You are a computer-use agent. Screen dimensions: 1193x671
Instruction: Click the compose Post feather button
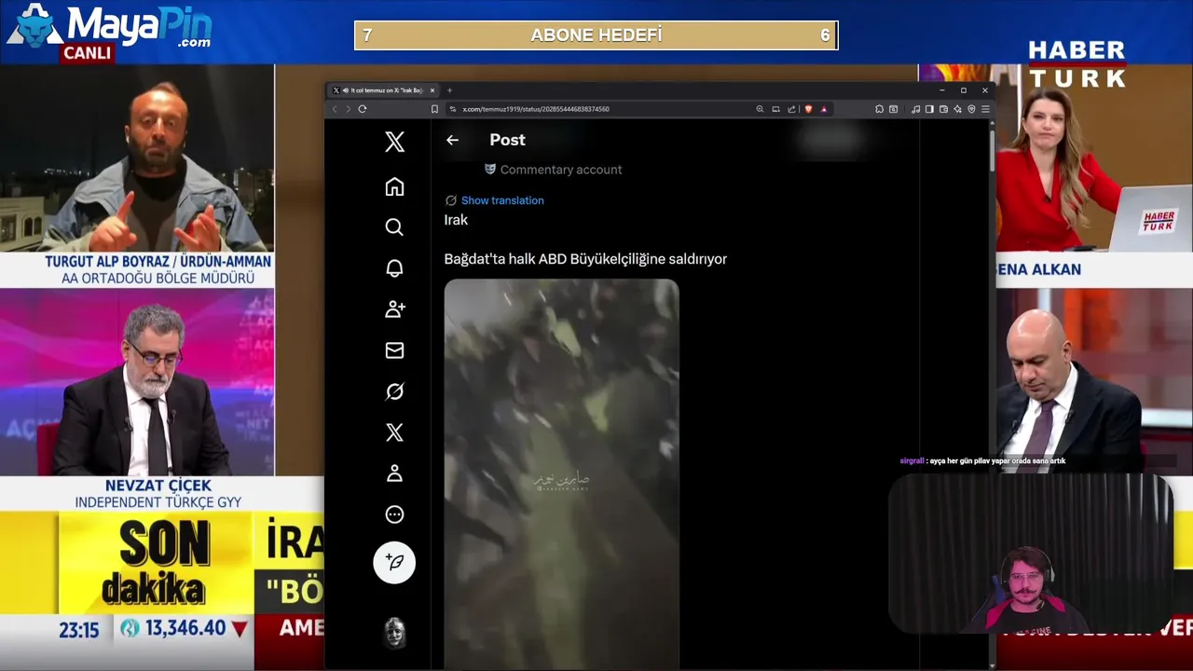pyautogui.click(x=394, y=563)
